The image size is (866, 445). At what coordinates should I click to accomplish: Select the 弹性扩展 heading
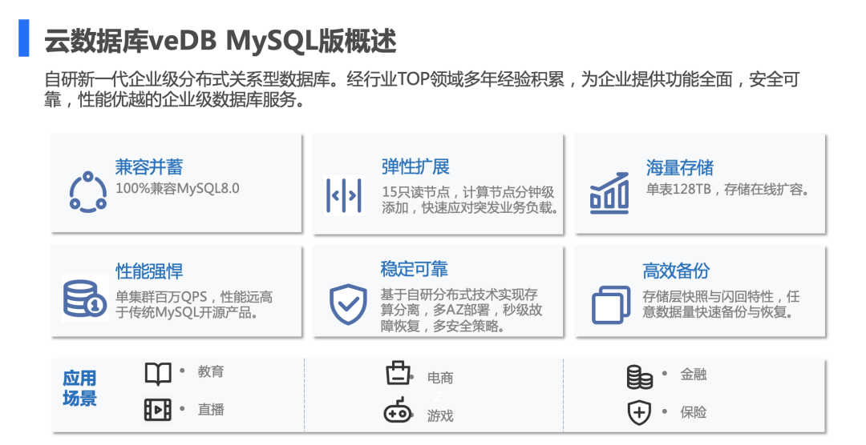tap(415, 166)
